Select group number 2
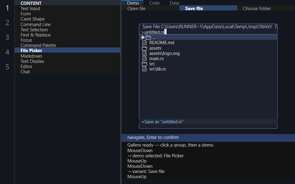This screenshot has height=184, width=295. [7, 23]
